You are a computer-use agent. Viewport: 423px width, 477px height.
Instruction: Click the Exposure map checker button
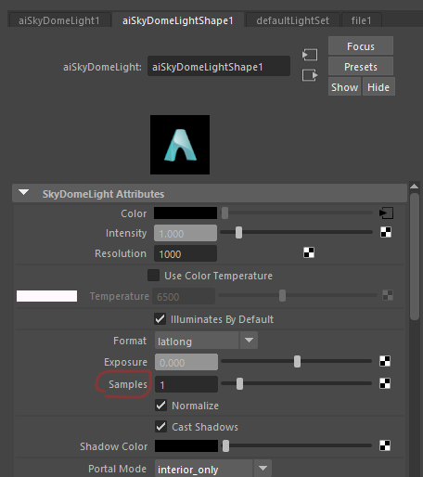point(385,361)
